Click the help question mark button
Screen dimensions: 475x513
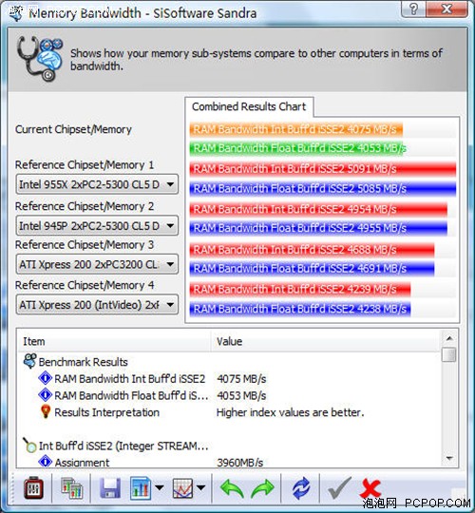[x=413, y=9]
